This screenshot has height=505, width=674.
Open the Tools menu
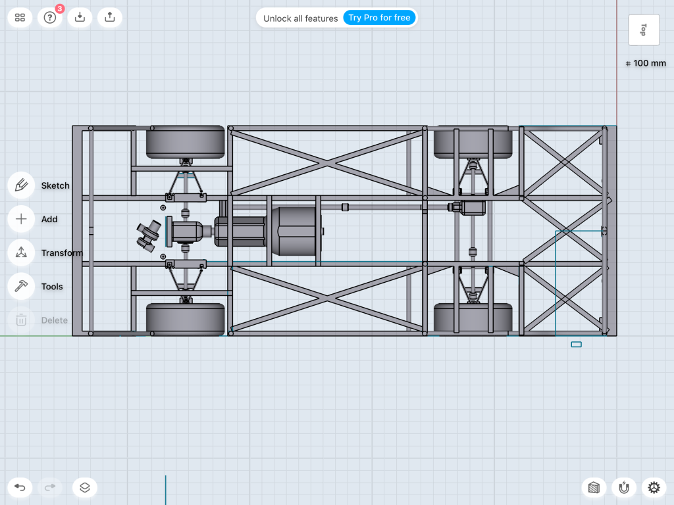tap(21, 286)
